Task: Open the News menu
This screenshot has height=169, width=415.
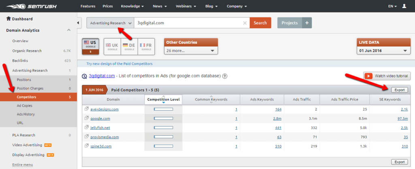Action: [x=160, y=6]
